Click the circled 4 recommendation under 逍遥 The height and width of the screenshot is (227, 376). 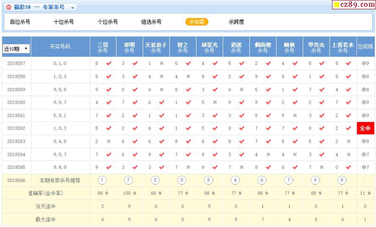235,180
